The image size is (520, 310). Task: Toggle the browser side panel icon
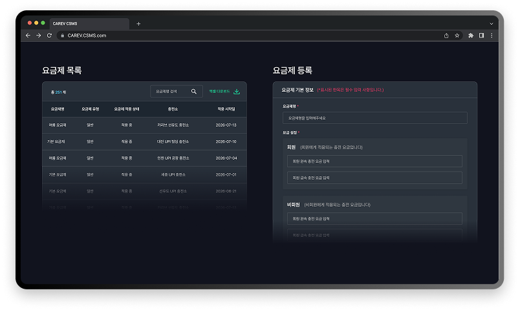pos(481,36)
